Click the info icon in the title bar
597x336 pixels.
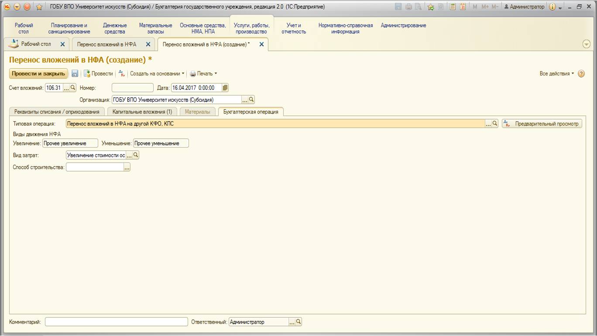[x=552, y=7]
